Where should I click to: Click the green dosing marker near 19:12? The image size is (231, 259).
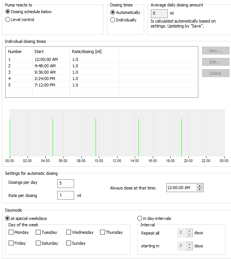pyautogui.click(x=182, y=138)
